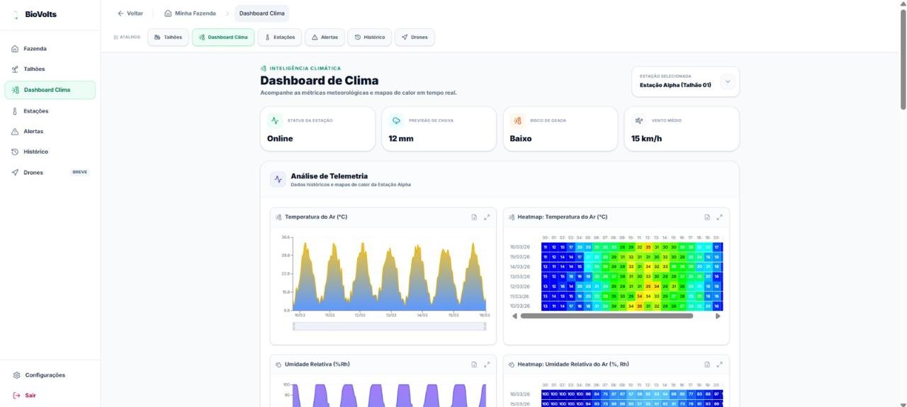Export the Heatmap Temperatura do Ar file
The image size is (907, 407).
tap(707, 217)
